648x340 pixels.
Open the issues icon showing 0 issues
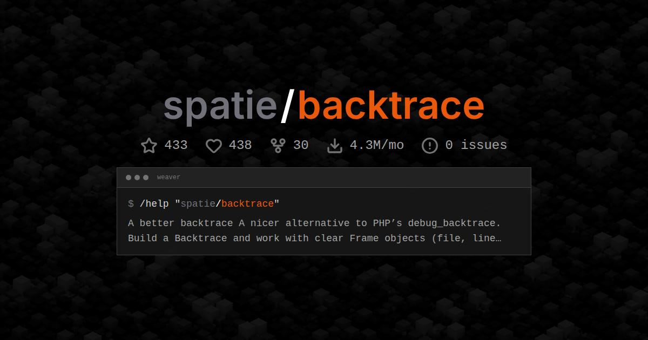coord(429,145)
